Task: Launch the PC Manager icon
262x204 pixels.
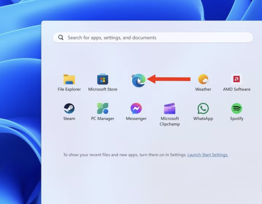Action: tap(103, 109)
